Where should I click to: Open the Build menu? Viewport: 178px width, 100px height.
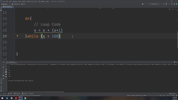tap(29, 1)
